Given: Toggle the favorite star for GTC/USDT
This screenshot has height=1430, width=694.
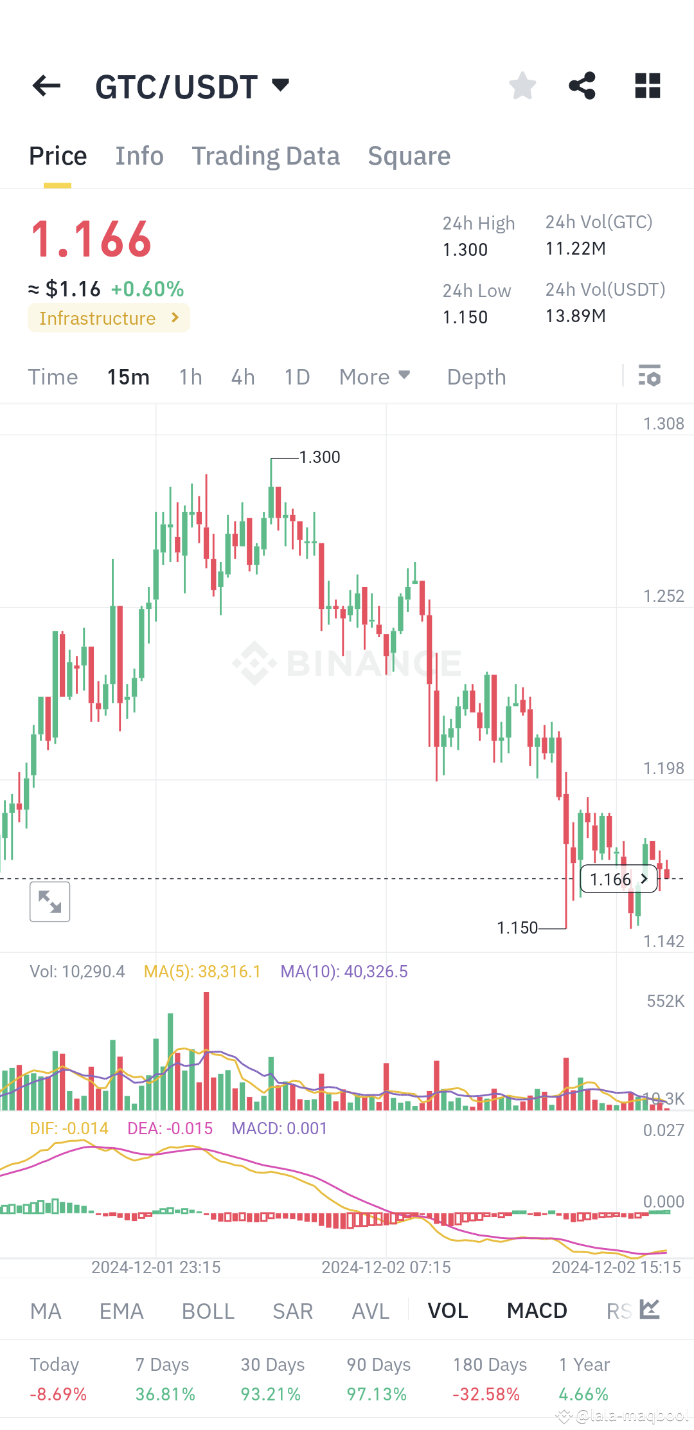Looking at the screenshot, I should pos(522,86).
